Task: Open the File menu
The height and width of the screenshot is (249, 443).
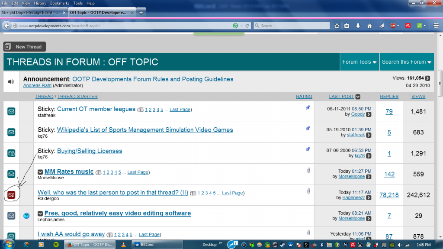Action: point(5,3)
